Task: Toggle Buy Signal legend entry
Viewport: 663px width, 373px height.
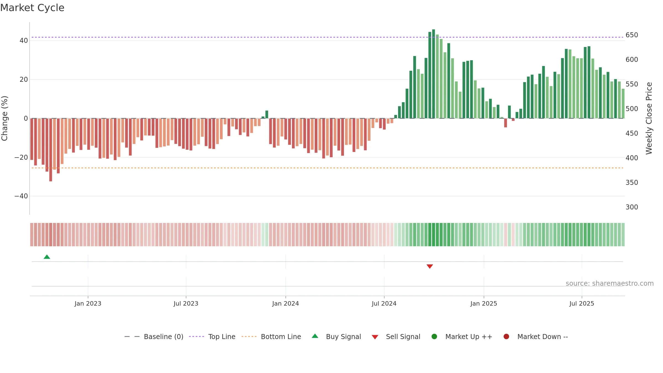Action: coord(336,337)
